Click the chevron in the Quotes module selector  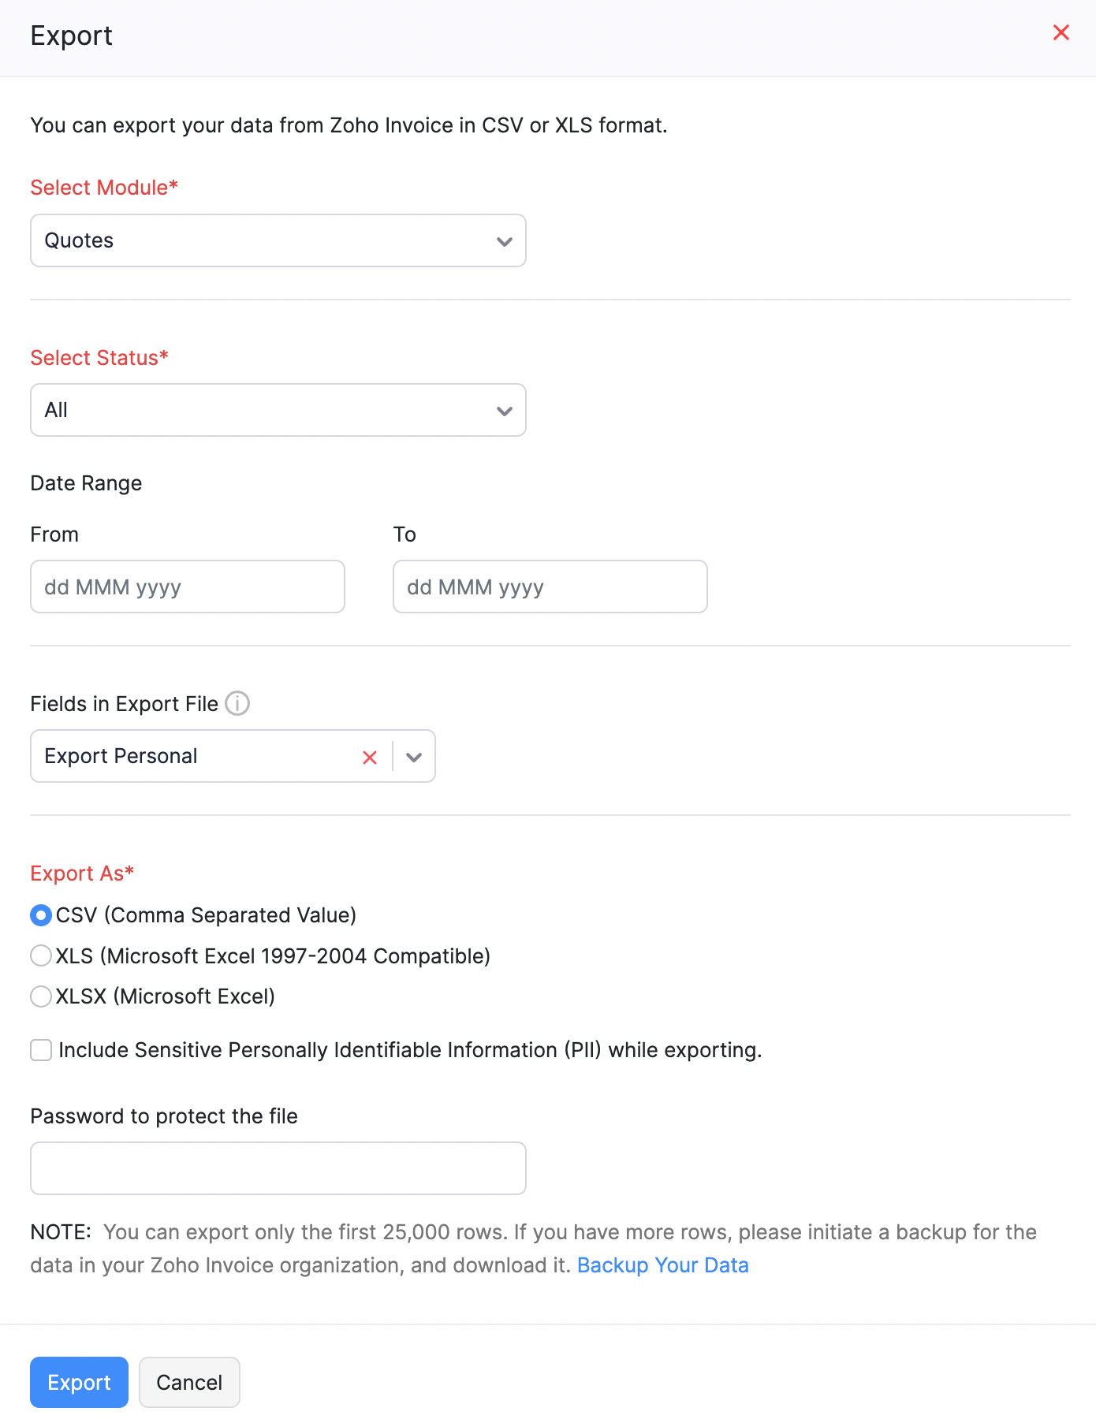click(505, 241)
